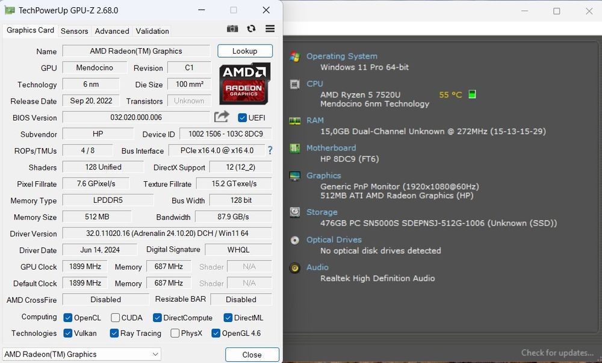Screen dimensions: 602x363
Task: Toggle the Vulkan checkbox
Action: (68, 333)
